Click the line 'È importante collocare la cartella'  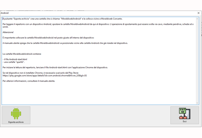pyautogui.click(x=48, y=38)
